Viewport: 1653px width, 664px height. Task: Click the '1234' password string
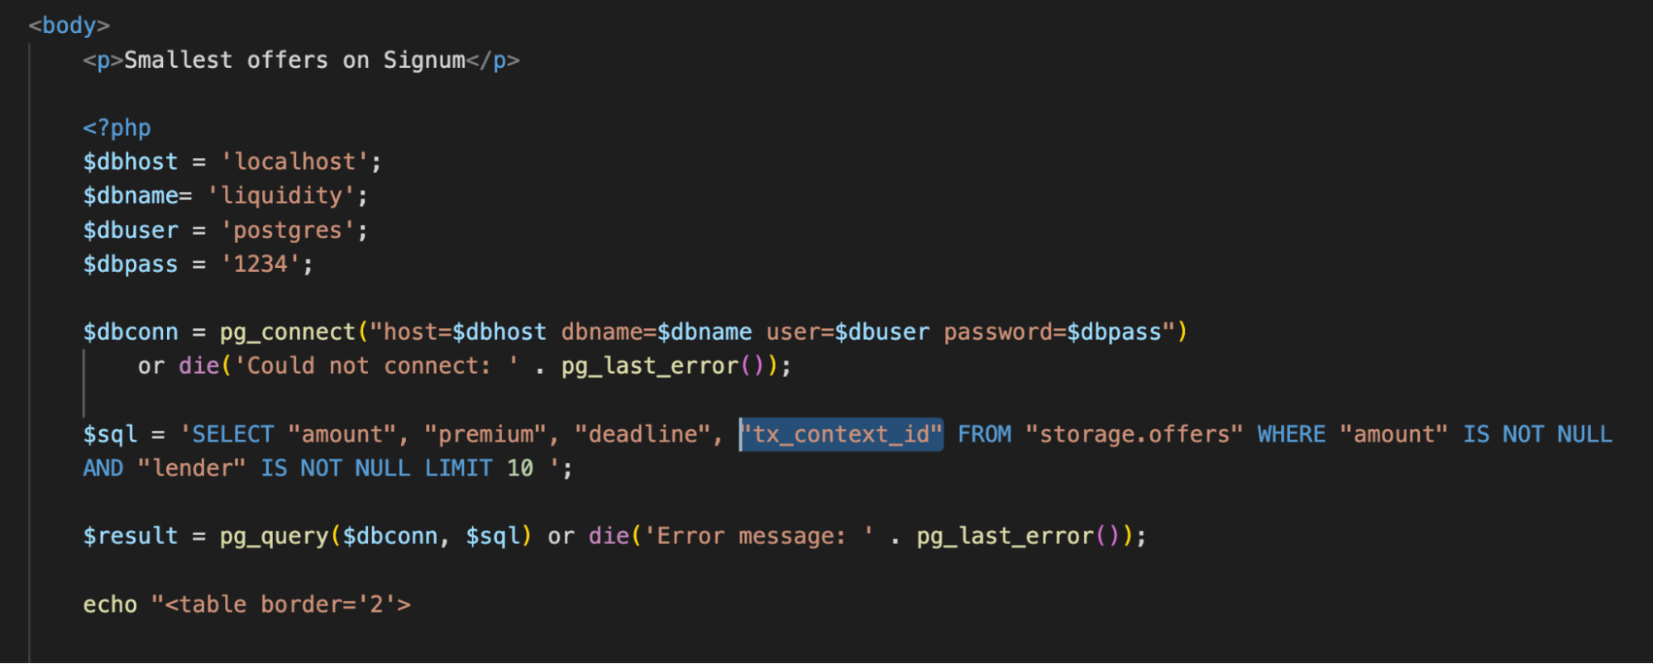[x=260, y=265]
